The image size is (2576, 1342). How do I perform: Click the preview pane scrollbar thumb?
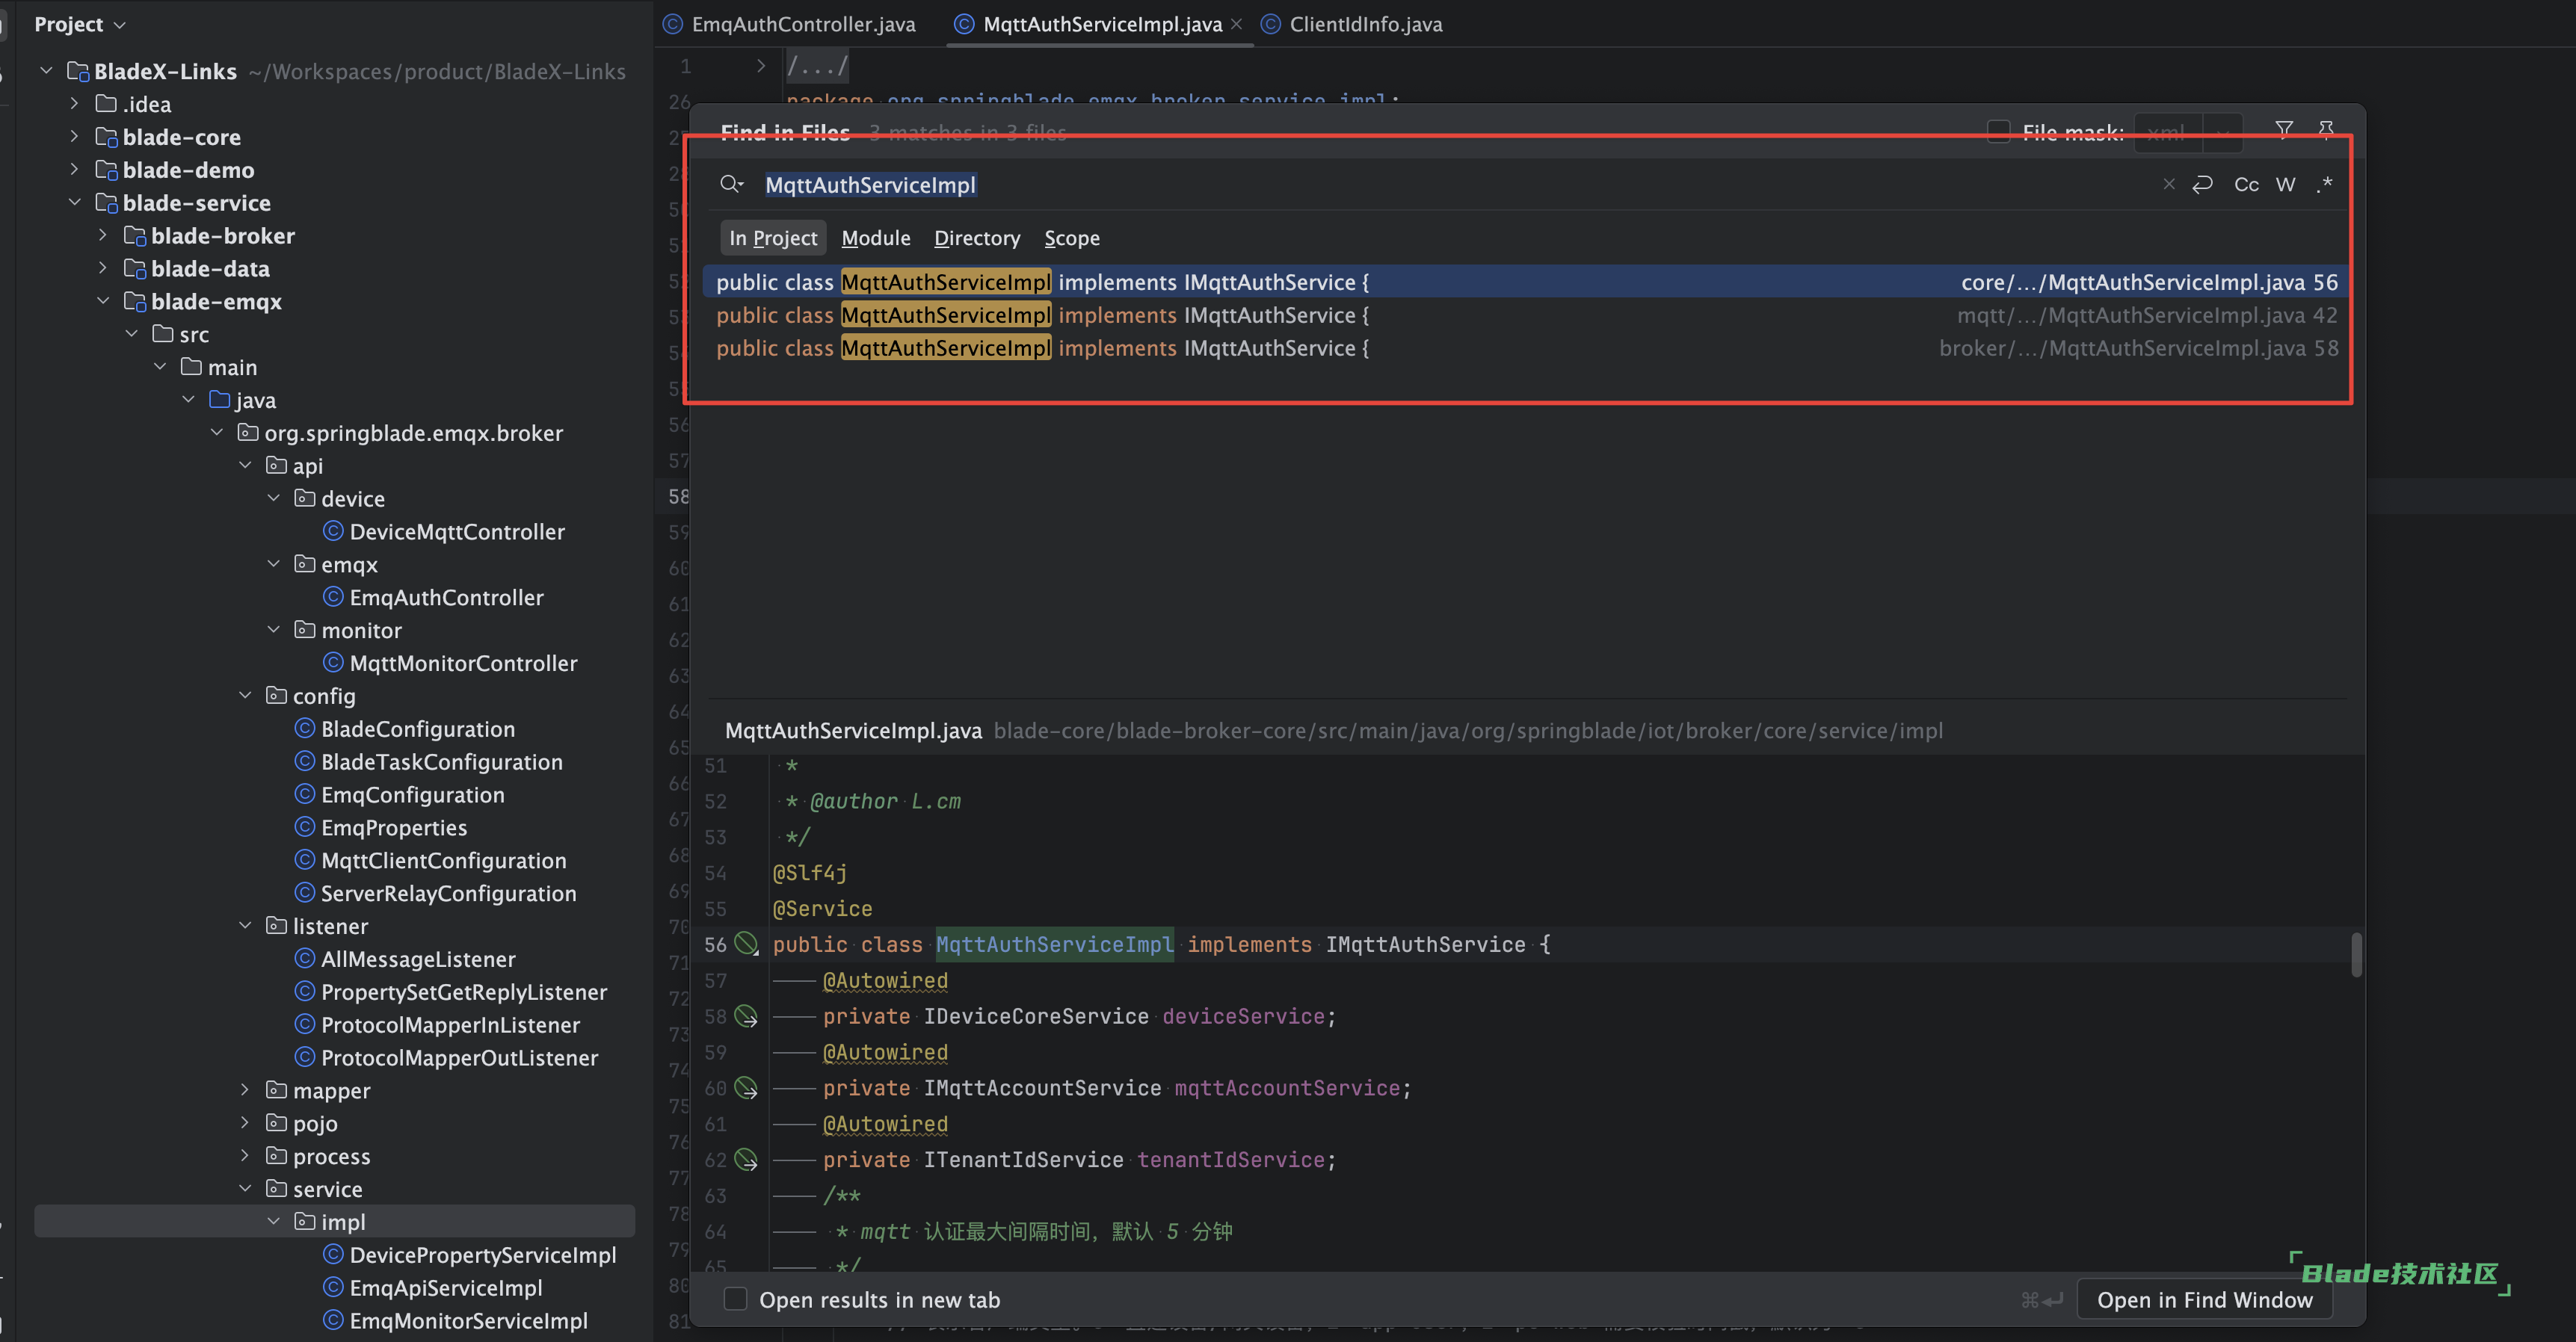tap(2356, 954)
